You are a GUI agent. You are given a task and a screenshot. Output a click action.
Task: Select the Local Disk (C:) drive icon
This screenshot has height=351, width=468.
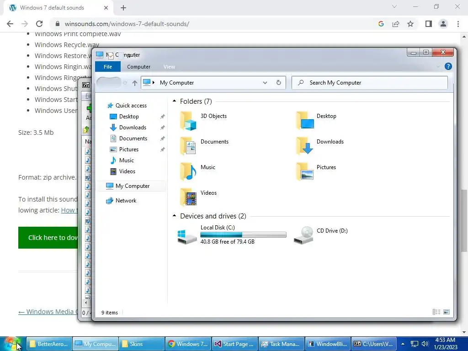(187, 237)
